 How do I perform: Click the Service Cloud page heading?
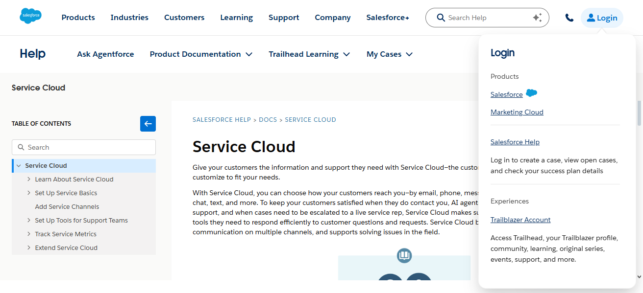(x=244, y=147)
